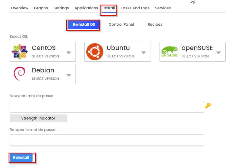Open Ubuntu version dropdown arrow
Screen dimensions: 235x168
pyautogui.click(x=143, y=53)
